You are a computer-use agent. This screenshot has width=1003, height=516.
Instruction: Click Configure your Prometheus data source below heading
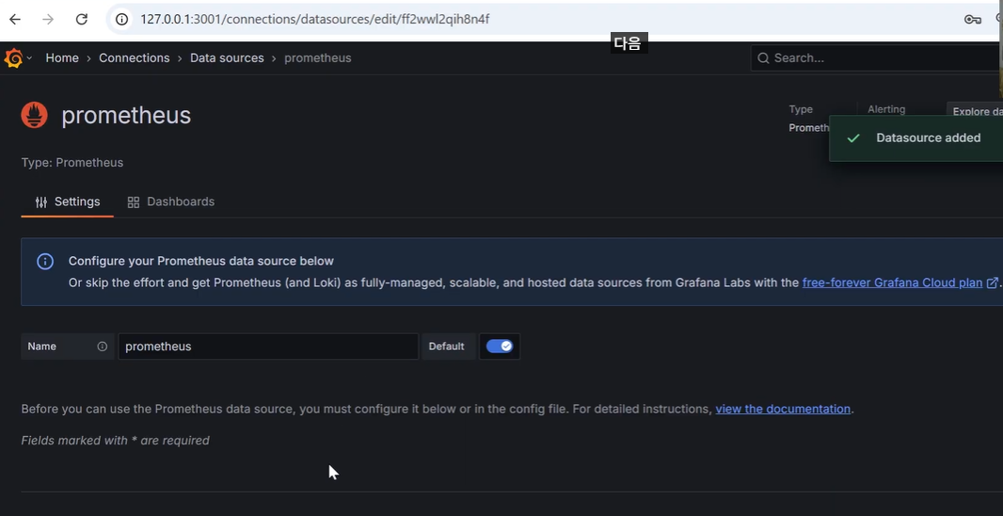[x=200, y=261]
